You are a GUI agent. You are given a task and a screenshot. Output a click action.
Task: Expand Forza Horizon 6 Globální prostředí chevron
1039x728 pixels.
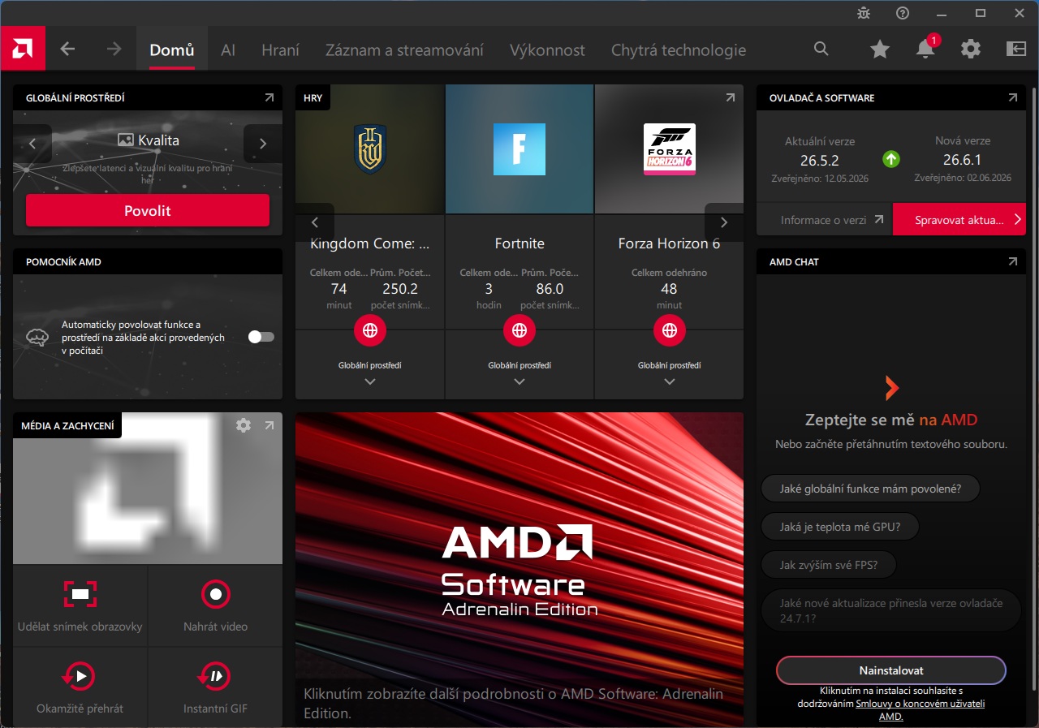(x=670, y=381)
